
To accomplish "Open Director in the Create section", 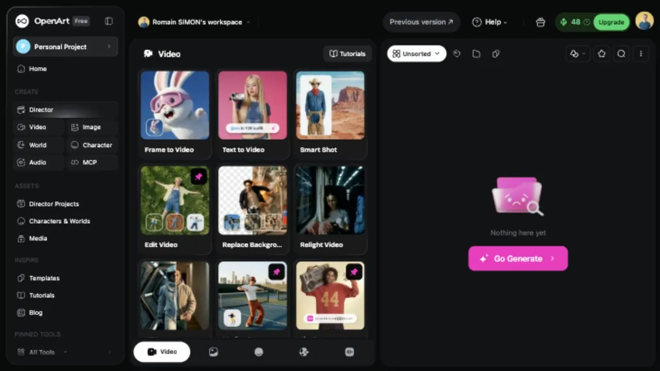I will click(x=65, y=110).
